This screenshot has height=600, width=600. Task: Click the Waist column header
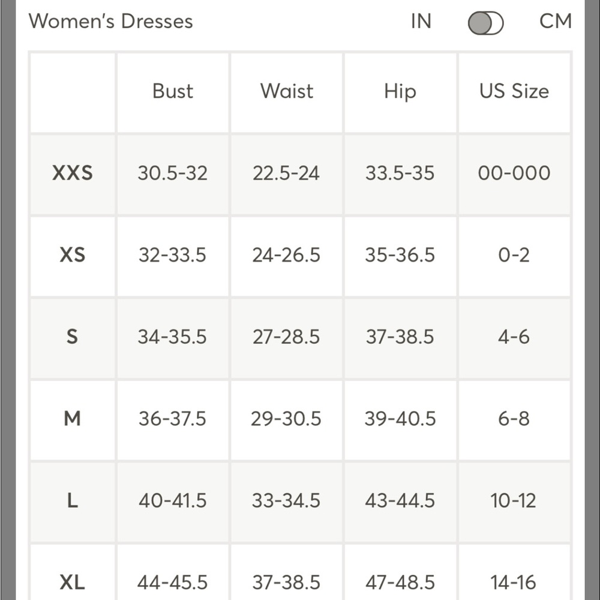(x=287, y=91)
